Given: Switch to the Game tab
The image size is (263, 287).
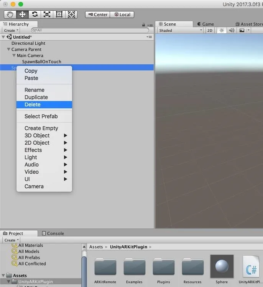Looking at the screenshot, I should (205, 24).
